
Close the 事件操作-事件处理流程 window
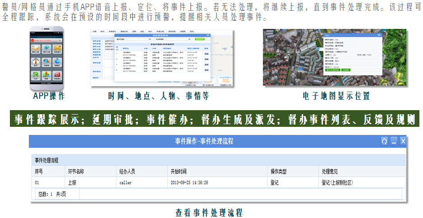click(403, 141)
